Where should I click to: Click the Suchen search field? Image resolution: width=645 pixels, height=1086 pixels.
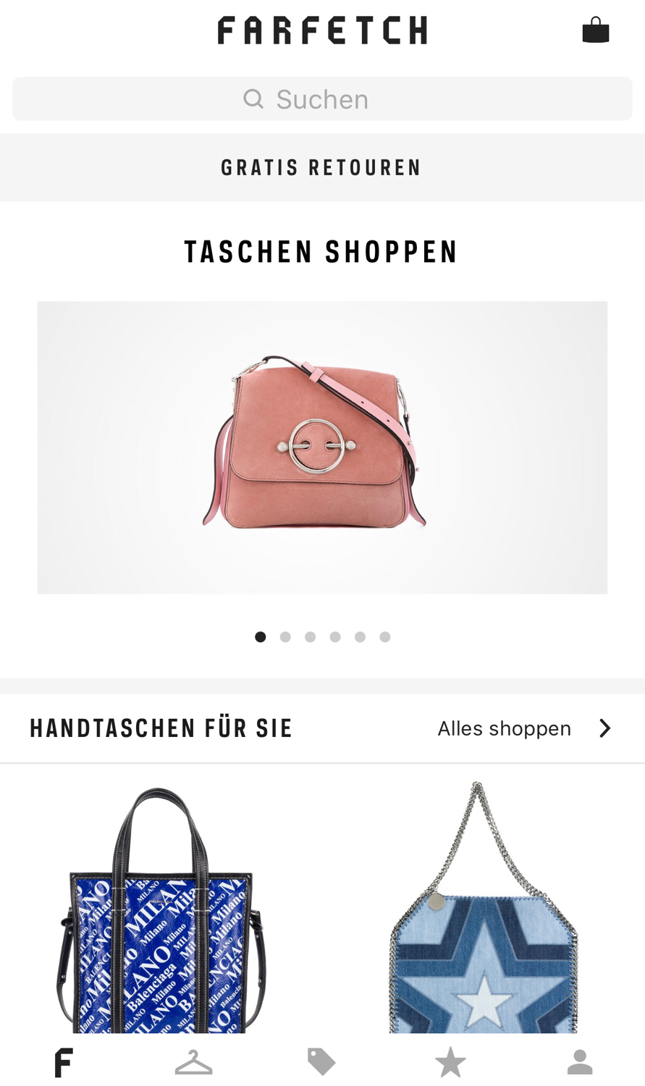(322, 98)
